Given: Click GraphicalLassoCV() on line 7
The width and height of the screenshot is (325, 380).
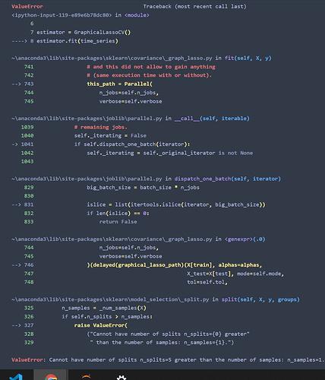Looking at the screenshot, I should pyautogui.click(x=103, y=33).
